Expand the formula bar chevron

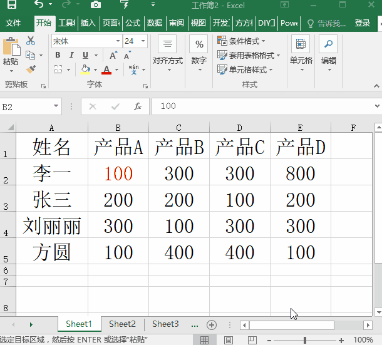point(377,106)
